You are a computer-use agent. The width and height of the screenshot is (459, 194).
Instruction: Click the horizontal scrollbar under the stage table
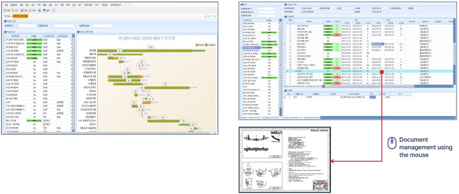[x=388, y=86]
